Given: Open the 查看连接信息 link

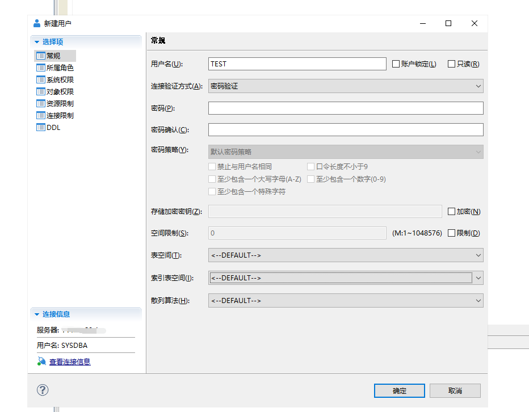Looking at the screenshot, I should (x=70, y=361).
